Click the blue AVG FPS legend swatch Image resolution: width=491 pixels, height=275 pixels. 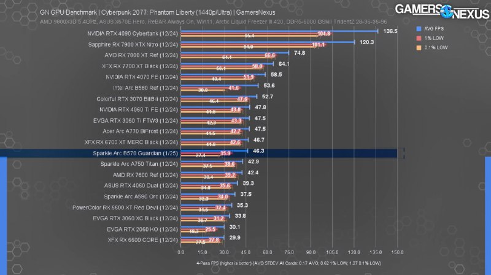tap(419, 29)
